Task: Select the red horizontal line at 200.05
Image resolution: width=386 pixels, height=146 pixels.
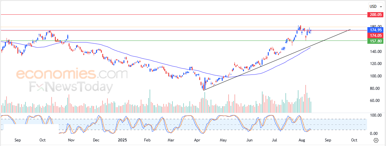Action: click(x=184, y=14)
